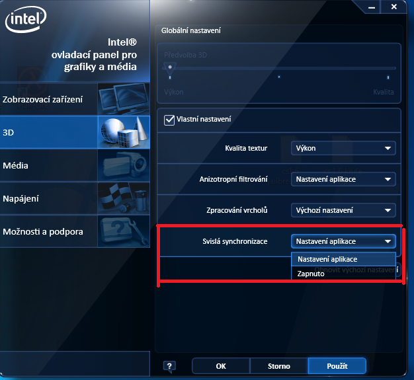
Task: Open the Napájení section
Action: [75, 198]
